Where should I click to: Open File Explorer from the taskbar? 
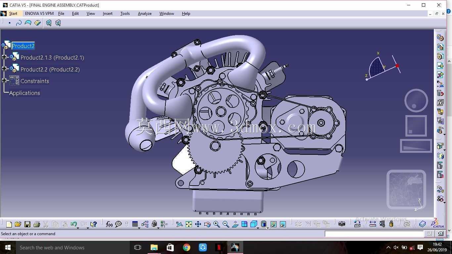154,247
